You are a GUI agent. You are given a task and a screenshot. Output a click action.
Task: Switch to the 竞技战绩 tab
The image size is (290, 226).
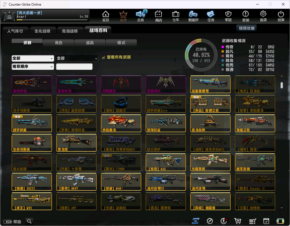(x=70, y=31)
